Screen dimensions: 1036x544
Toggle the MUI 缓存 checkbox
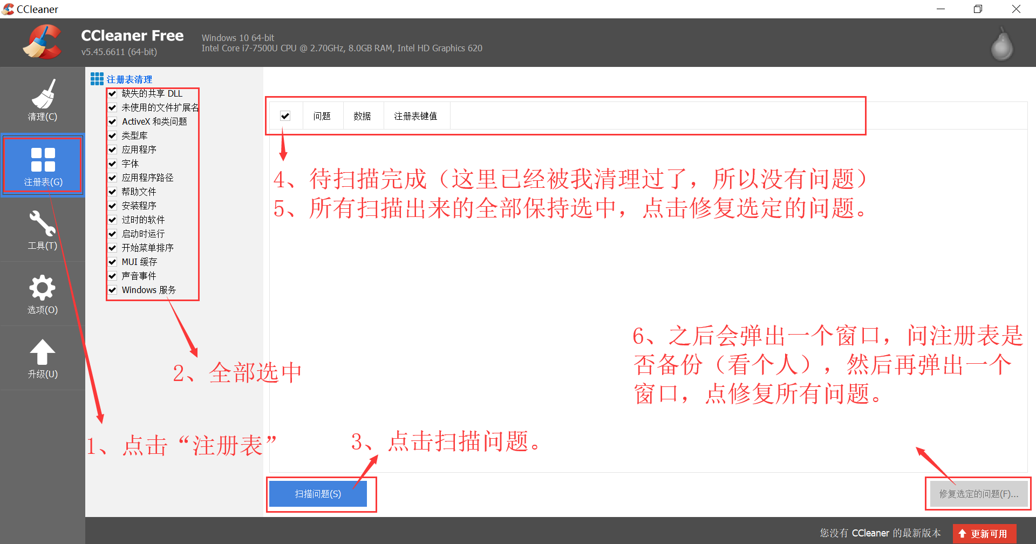click(x=113, y=262)
